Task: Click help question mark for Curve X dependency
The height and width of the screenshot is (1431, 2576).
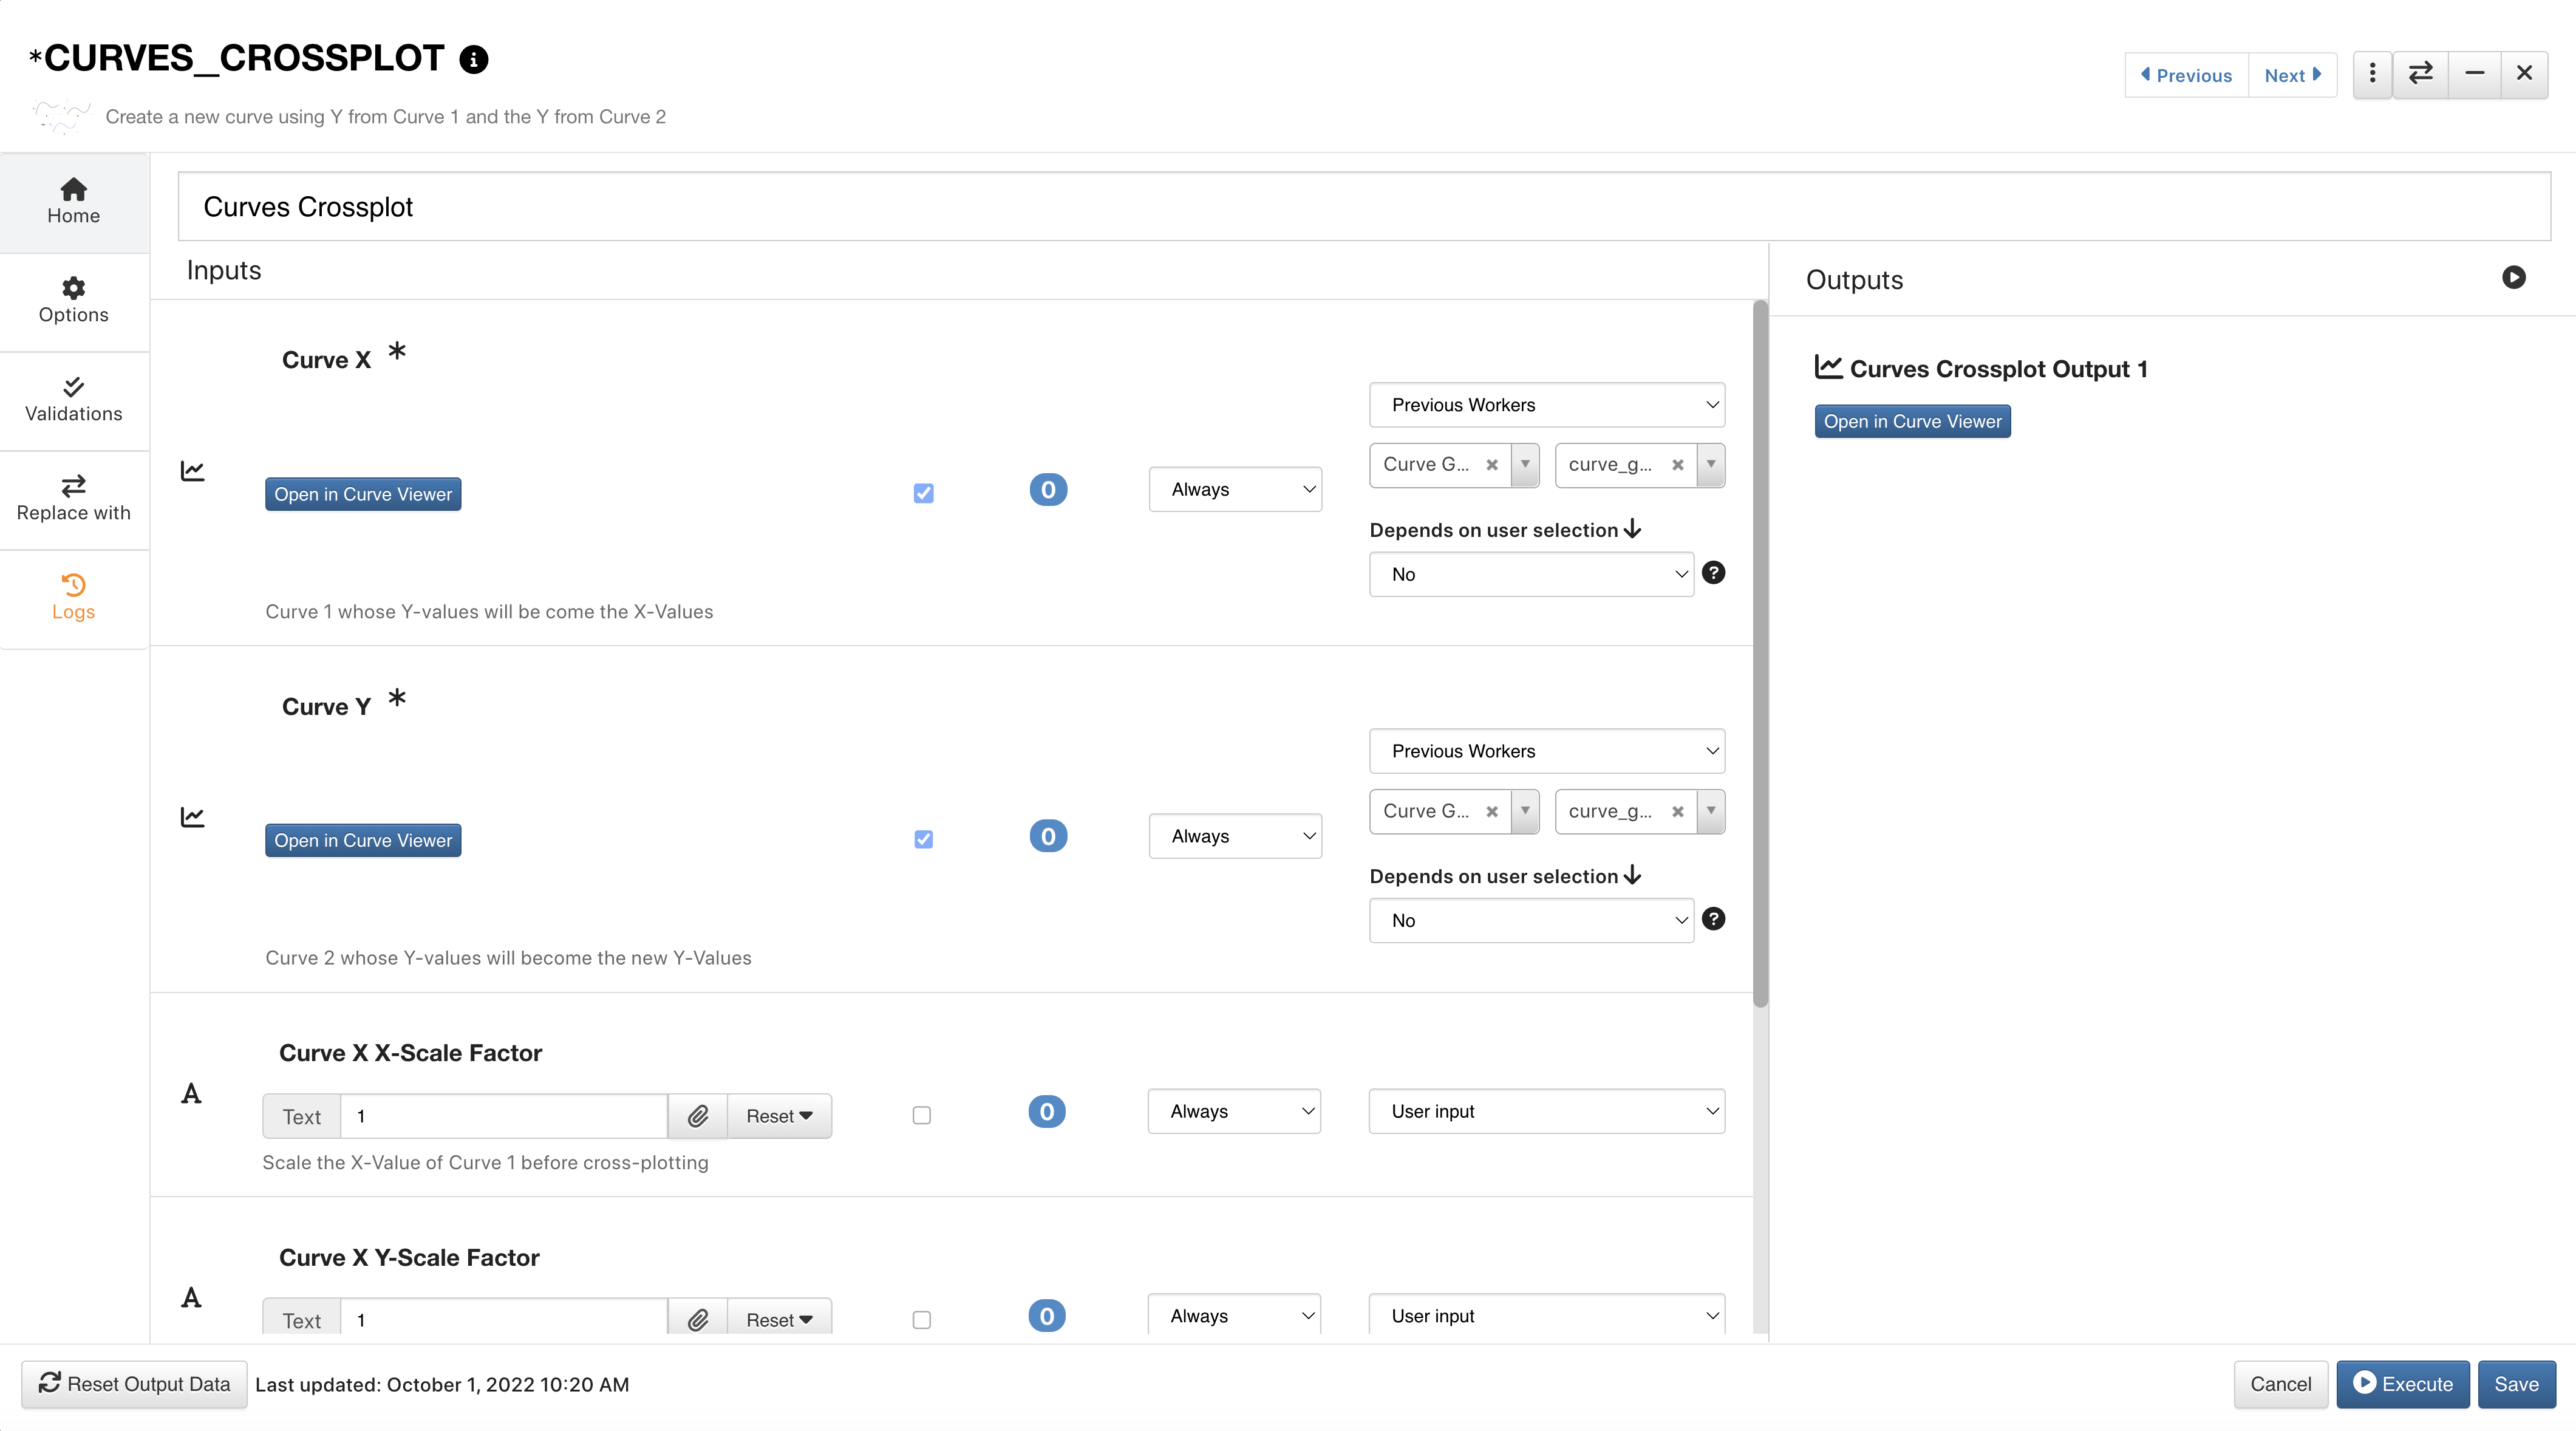Action: (x=1713, y=573)
